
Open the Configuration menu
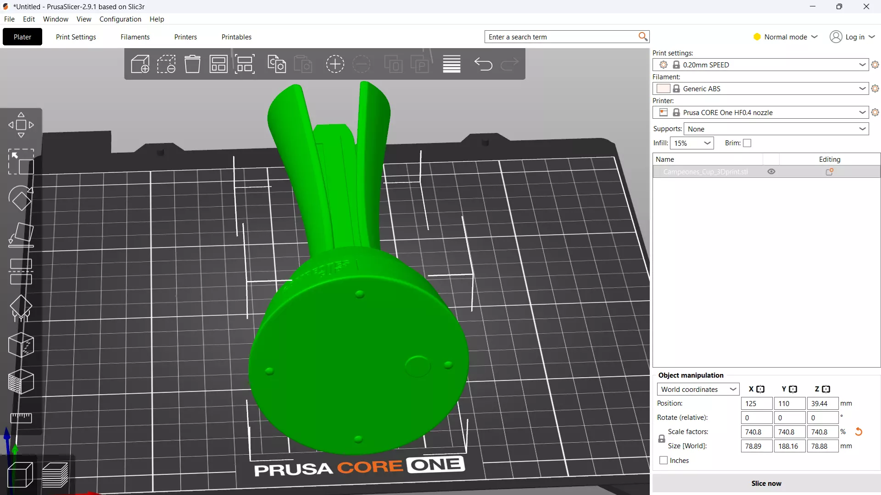[120, 19]
